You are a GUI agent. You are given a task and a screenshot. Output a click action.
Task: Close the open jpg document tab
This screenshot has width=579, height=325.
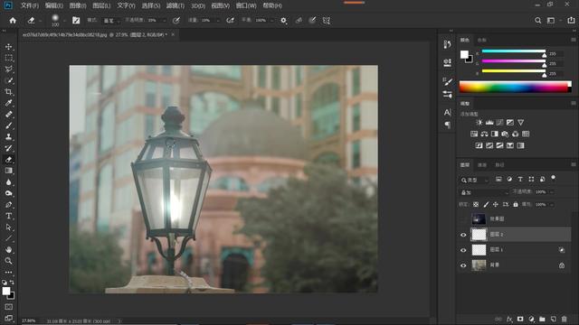(173, 34)
